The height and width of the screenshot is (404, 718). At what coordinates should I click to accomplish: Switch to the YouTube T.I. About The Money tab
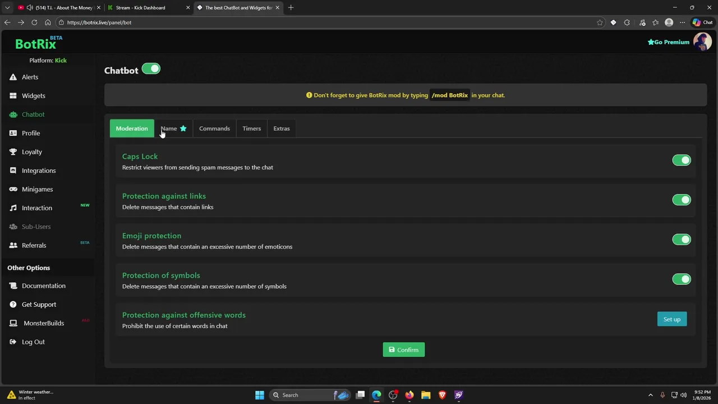(x=59, y=8)
